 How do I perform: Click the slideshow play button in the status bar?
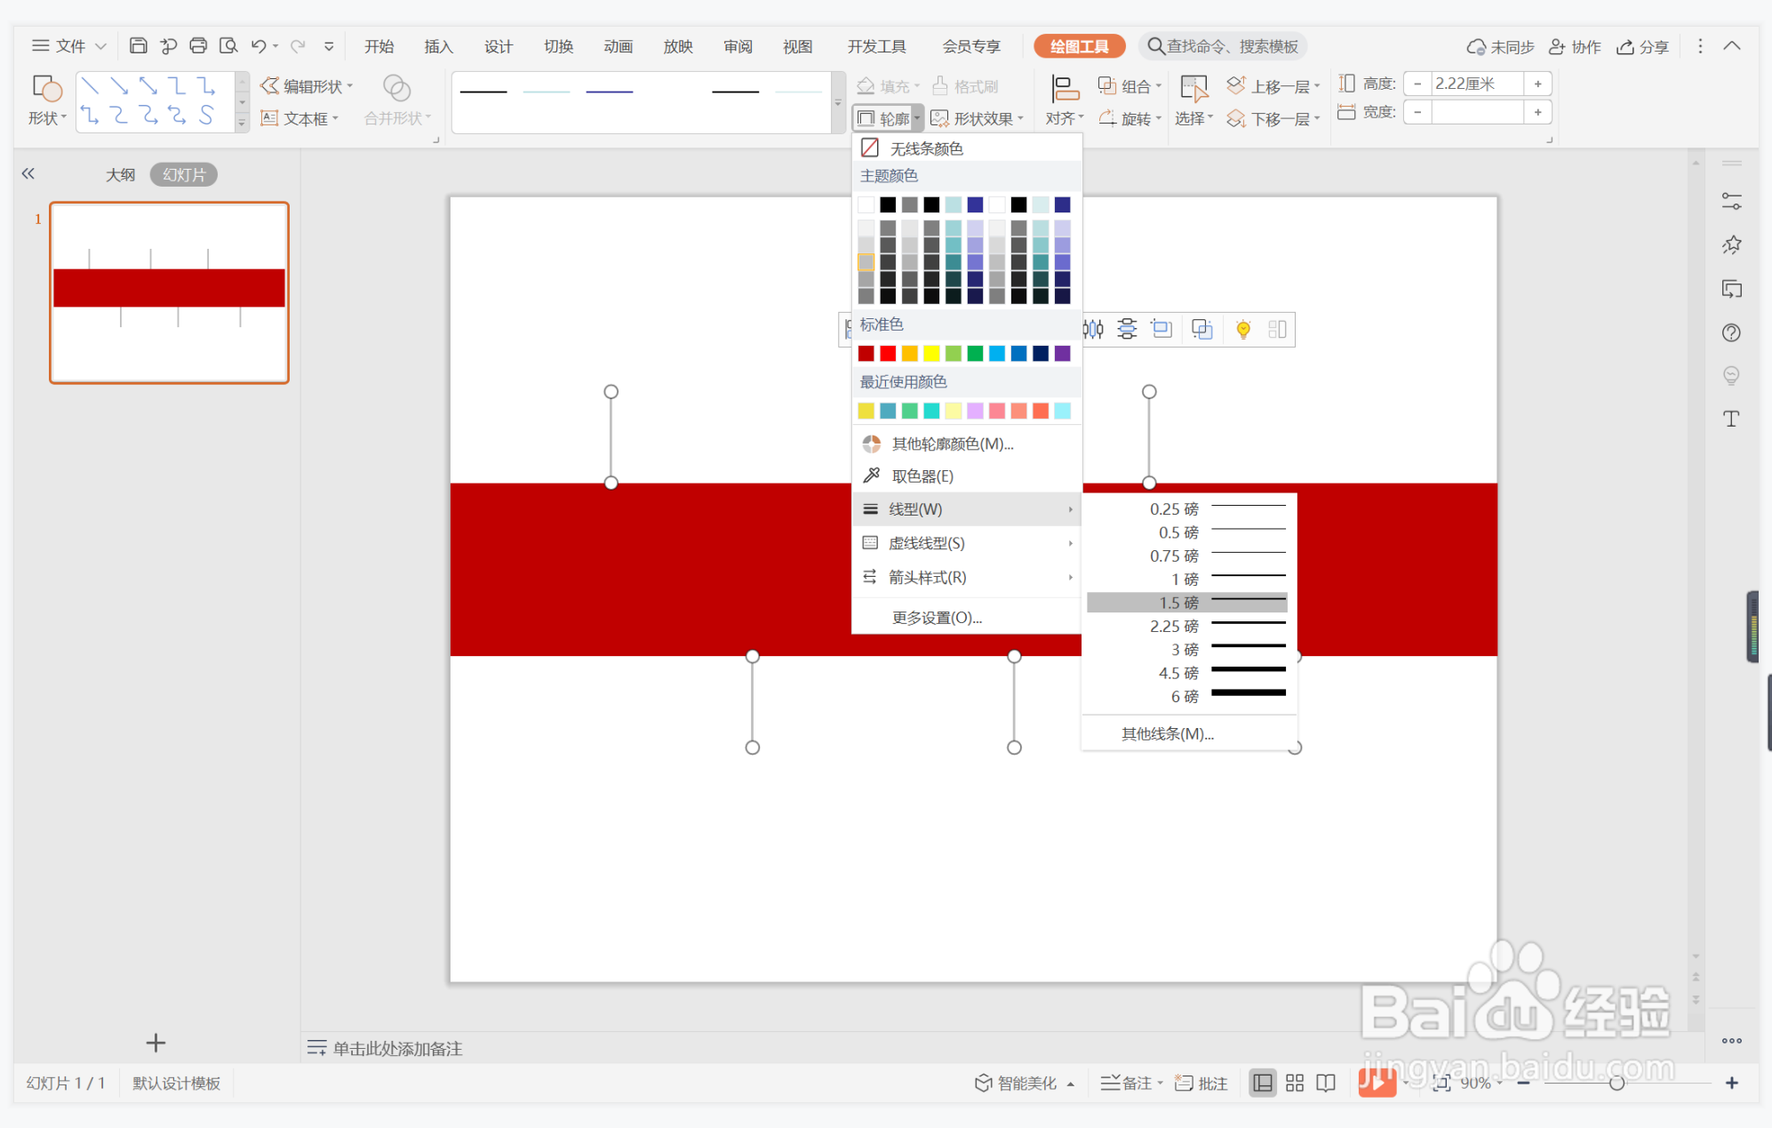(x=1376, y=1082)
